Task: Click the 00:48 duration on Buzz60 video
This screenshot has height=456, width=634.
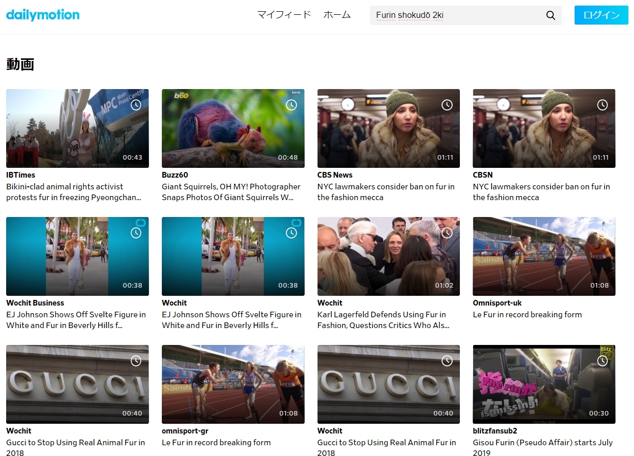Action: tap(288, 158)
